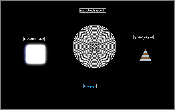The image size is (175, 110).
Task: Click the word fire in the left label
Action: pyautogui.click(x=40, y=39)
